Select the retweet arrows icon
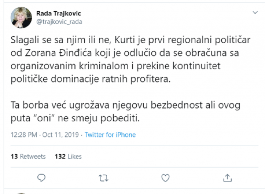The height and width of the screenshot is (194, 265). click(103, 178)
